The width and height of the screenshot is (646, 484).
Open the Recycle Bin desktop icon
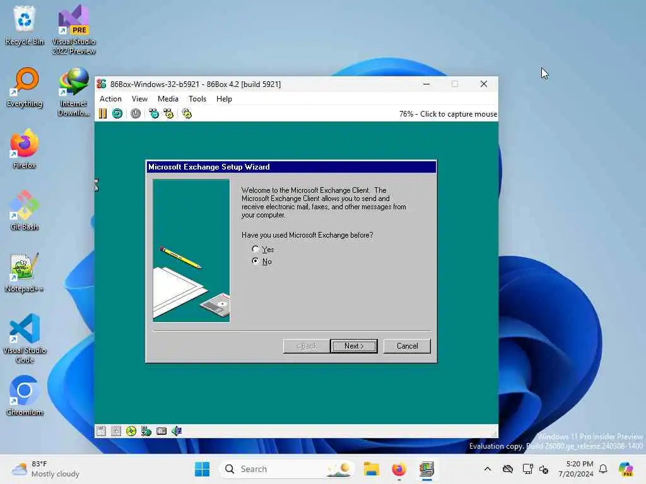(25, 25)
